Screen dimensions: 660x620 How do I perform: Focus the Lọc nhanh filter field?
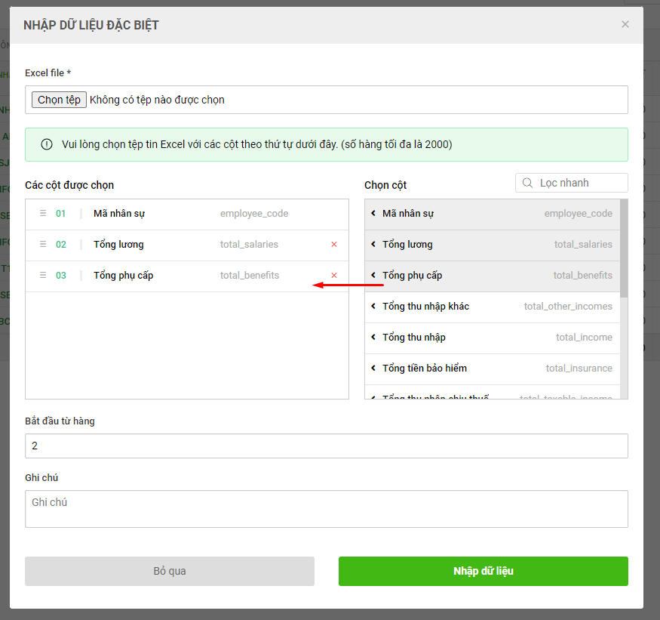pyautogui.click(x=572, y=183)
